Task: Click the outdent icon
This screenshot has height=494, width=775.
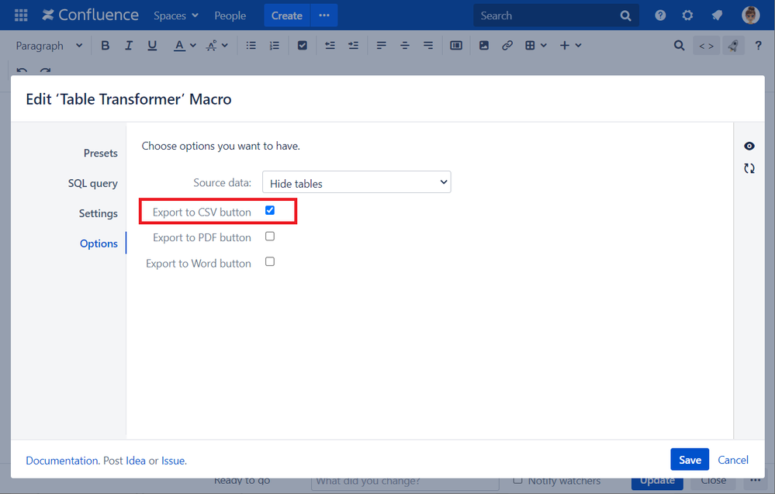Action: pyautogui.click(x=330, y=46)
